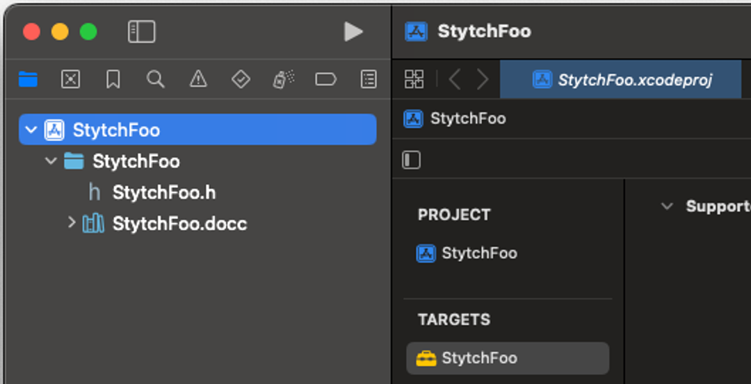
Task: Click the folder icon next to StytchFoo group
Action: coord(74,160)
